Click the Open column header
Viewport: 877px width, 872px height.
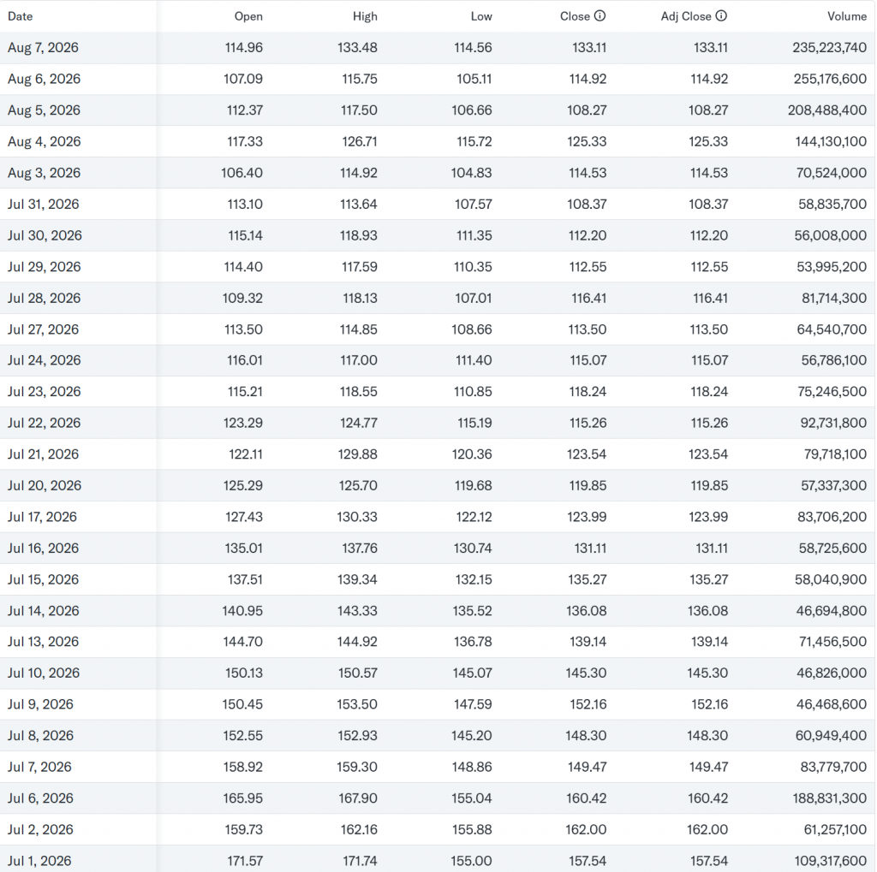tap(248, 16)
